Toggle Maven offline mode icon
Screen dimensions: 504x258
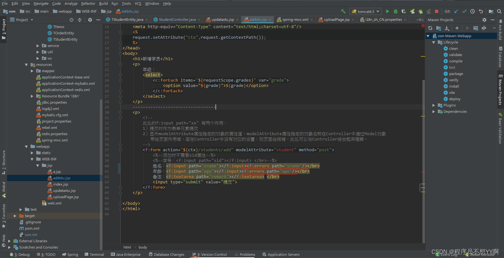coord(484,28)
